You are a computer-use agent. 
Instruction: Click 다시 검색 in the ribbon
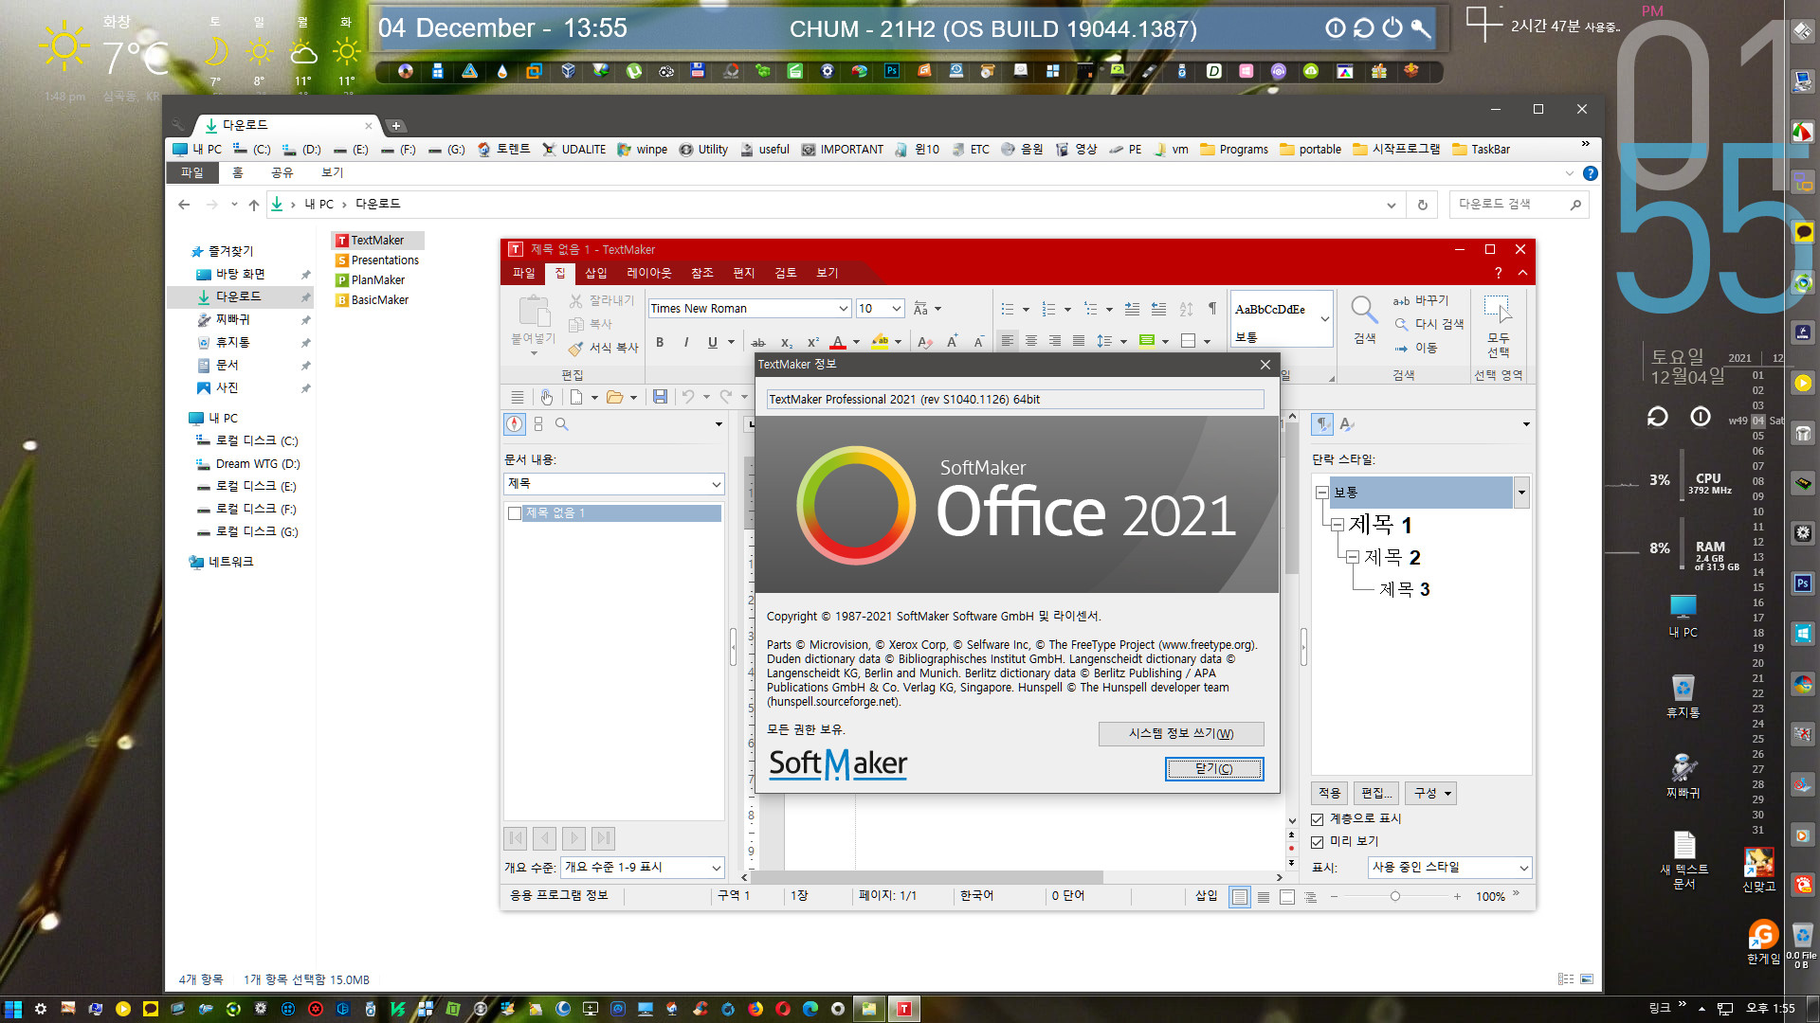click(x=1428, y=324)
